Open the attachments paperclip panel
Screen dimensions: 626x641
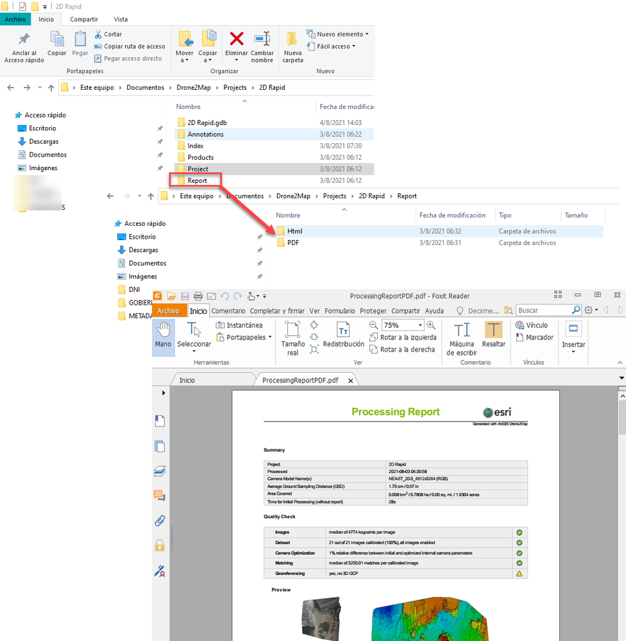[160, 521]
